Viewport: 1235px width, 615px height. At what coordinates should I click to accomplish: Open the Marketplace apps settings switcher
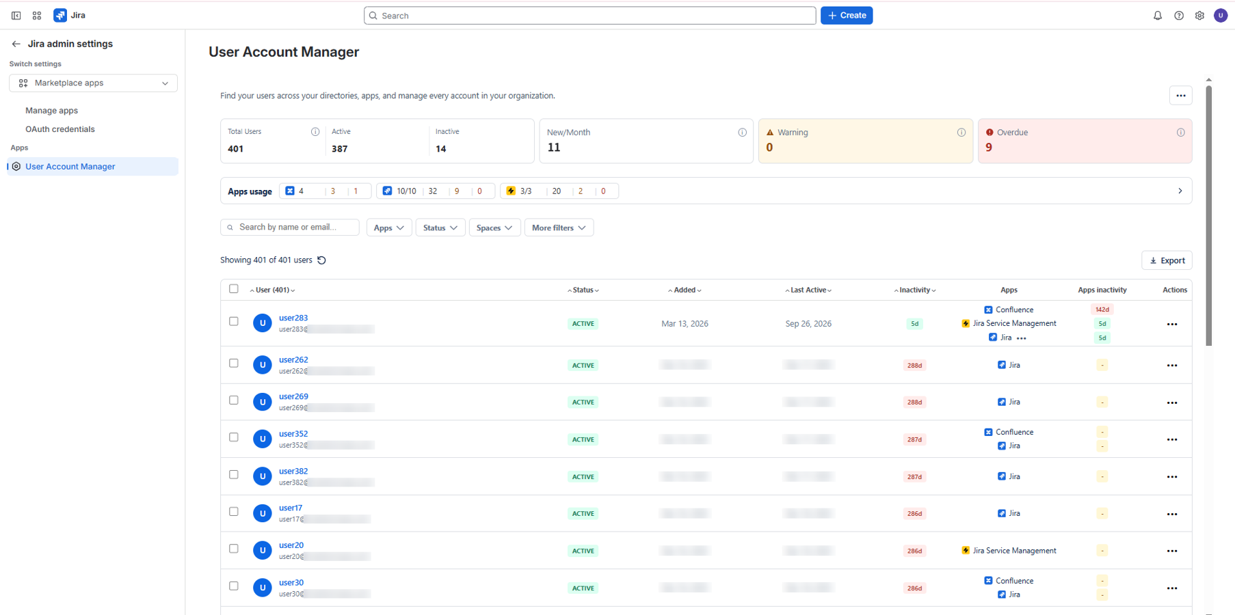coord(93,83)
